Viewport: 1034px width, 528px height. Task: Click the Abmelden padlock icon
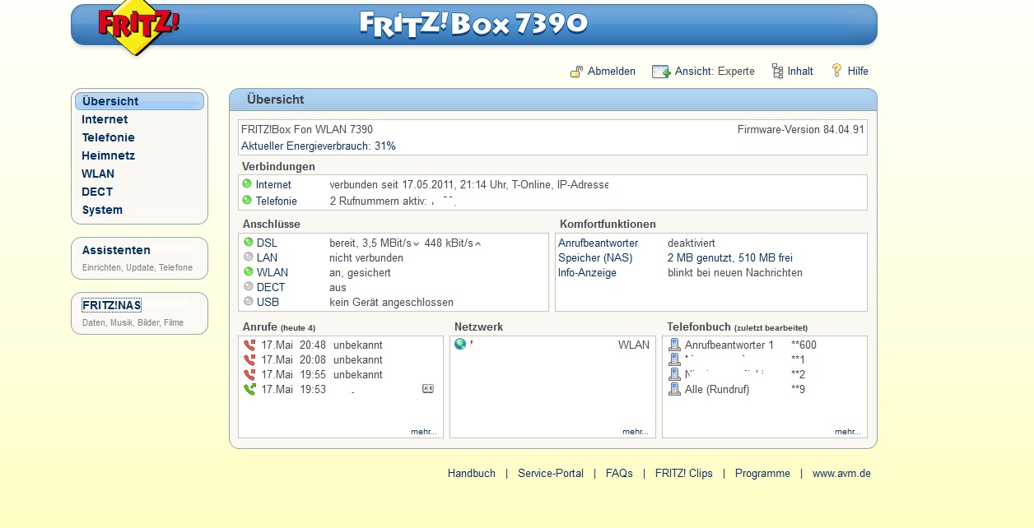tap(577, 72)
